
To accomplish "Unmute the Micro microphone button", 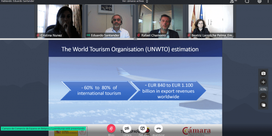I will tap(111, 128).
